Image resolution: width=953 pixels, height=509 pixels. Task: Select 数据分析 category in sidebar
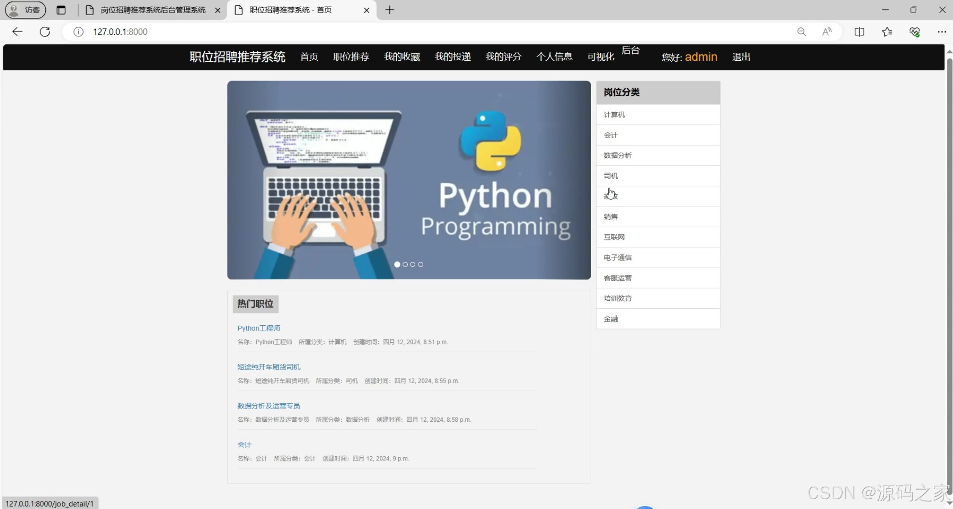coord(617,156)
